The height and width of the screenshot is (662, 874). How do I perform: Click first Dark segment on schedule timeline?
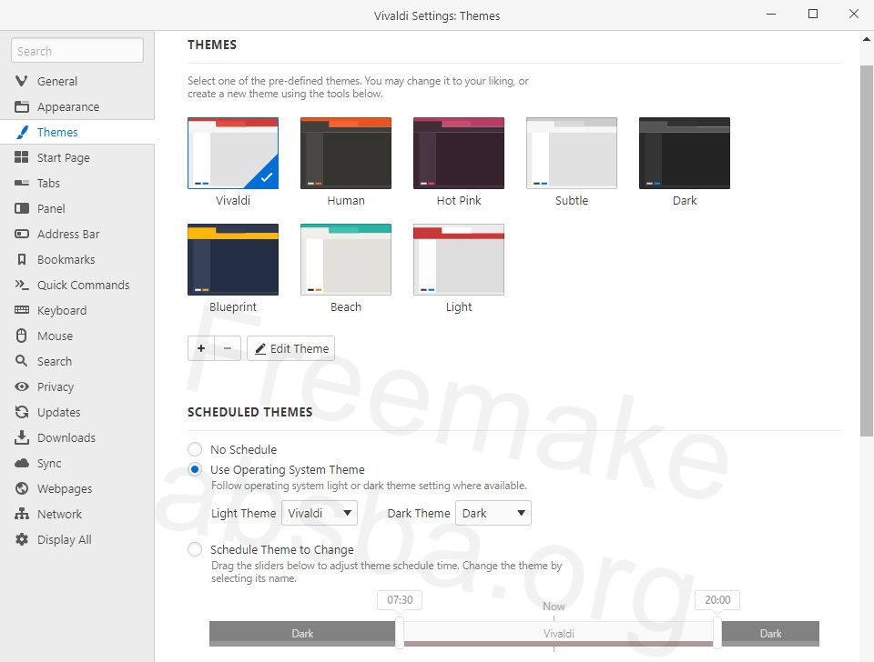point(302,634)
